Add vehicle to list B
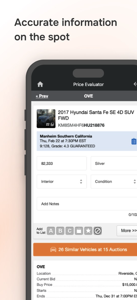 coord(60,231)
